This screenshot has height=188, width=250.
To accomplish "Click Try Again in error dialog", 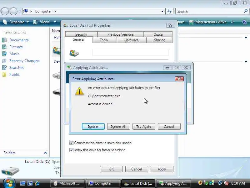I will click(144, 127).
